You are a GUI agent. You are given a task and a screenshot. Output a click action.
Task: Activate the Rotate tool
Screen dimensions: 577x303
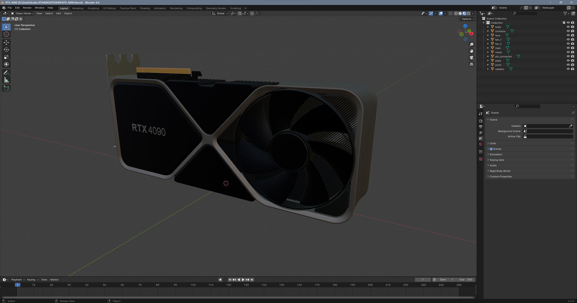[x=6, y=50]
